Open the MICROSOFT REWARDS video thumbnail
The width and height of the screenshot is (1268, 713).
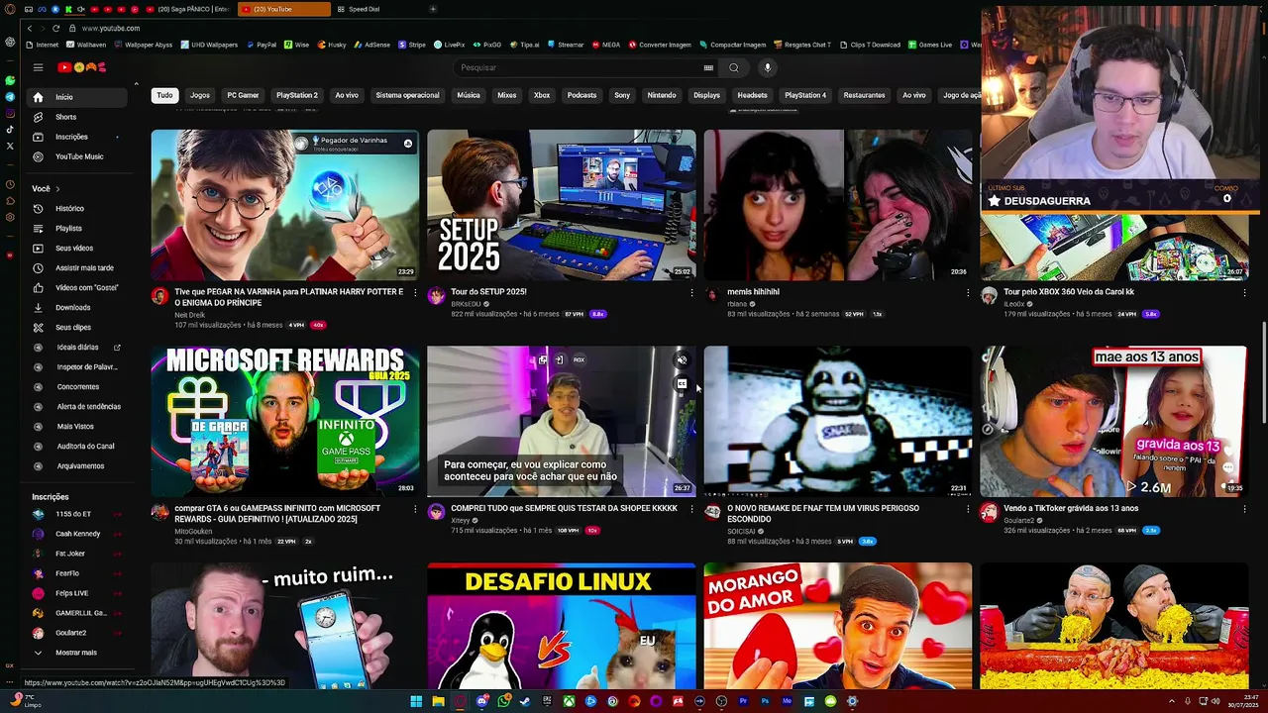(x=285, y=421)
